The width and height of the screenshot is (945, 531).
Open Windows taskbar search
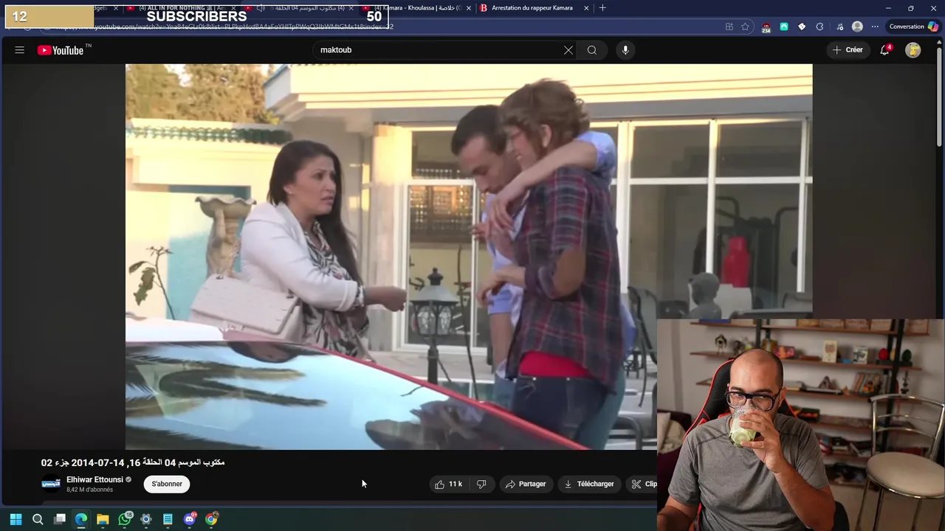coord(38,519)
